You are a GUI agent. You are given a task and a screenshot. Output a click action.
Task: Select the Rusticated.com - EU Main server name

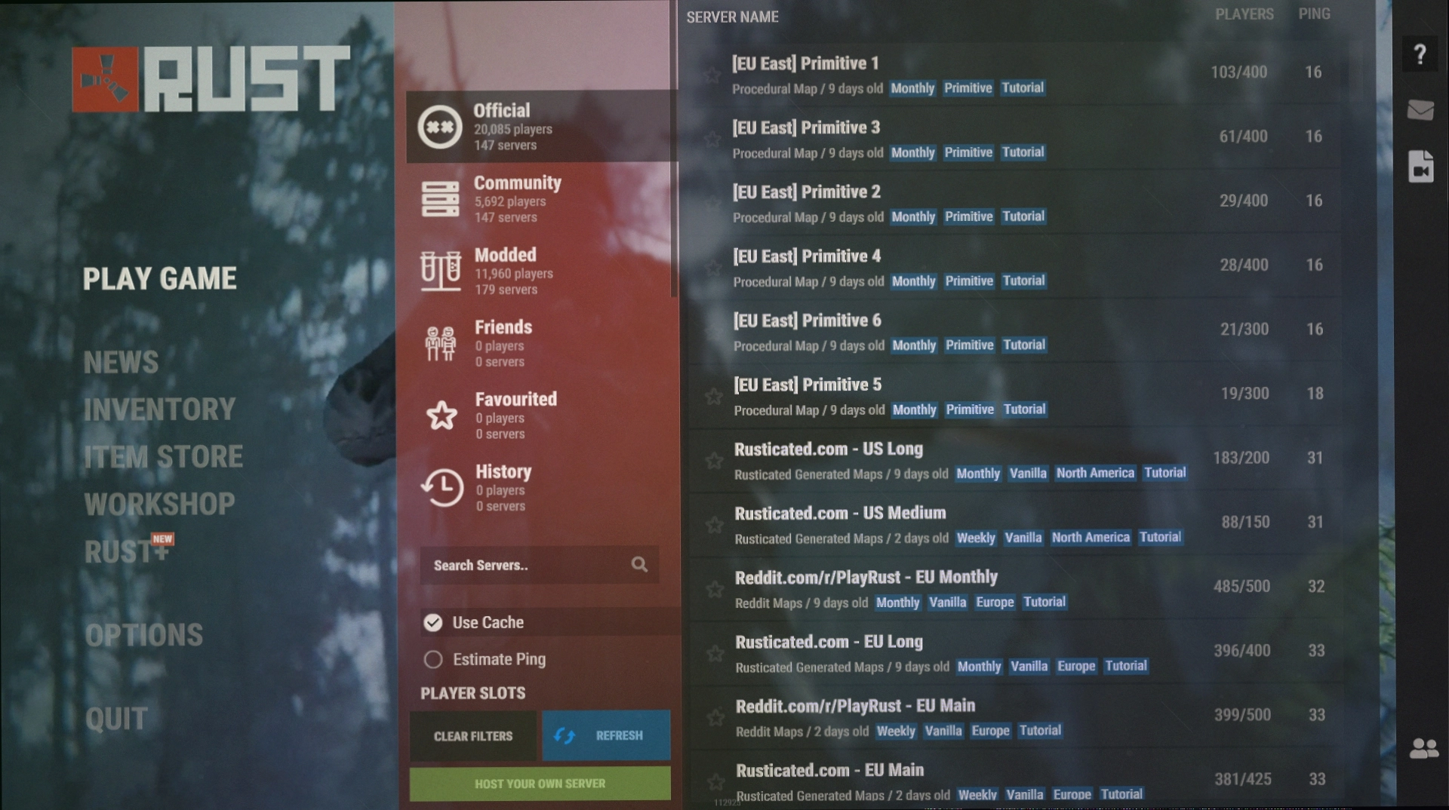[830, 770]
